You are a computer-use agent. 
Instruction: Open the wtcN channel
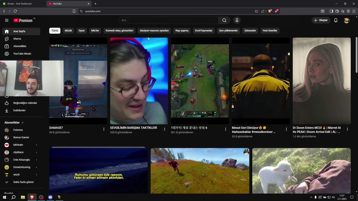tap(21, 174)
